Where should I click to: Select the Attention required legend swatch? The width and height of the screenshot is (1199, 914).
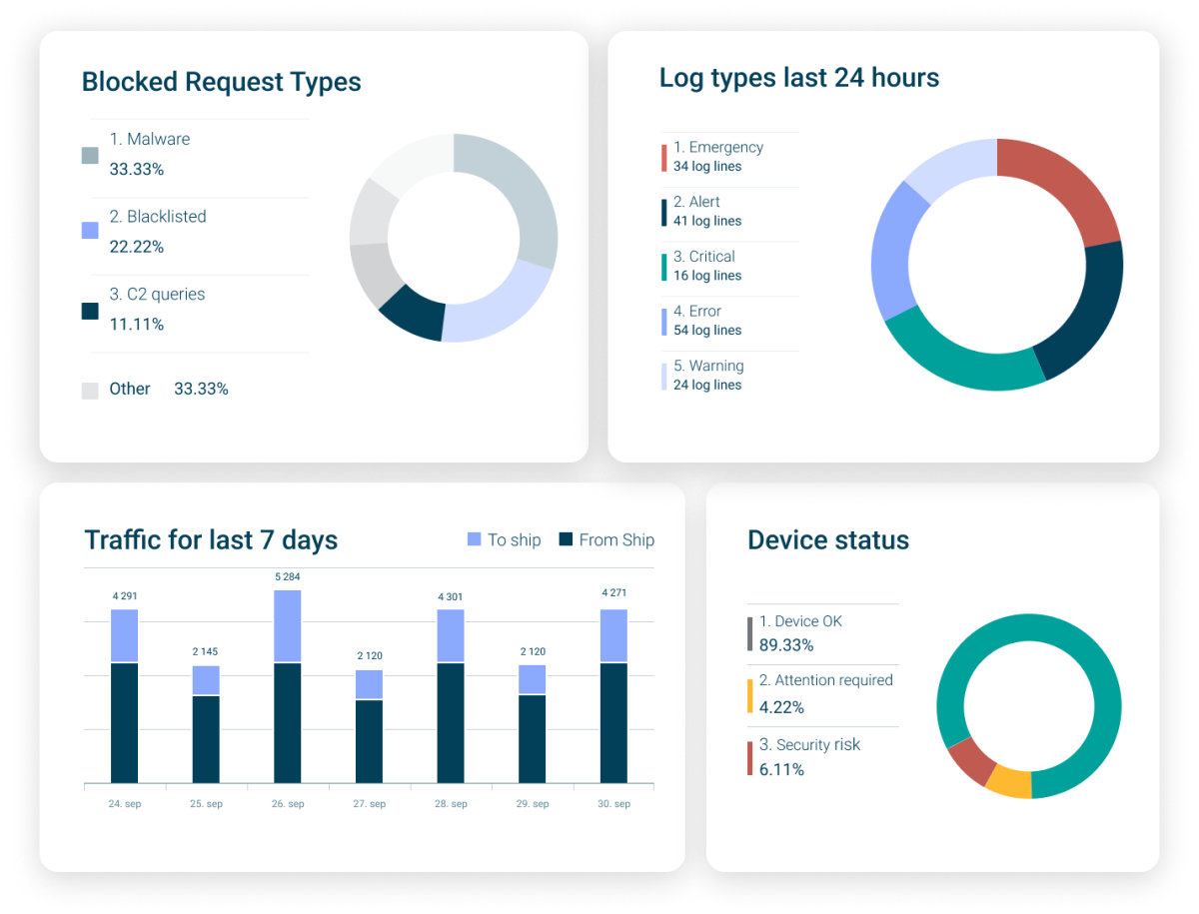point(748,693)
